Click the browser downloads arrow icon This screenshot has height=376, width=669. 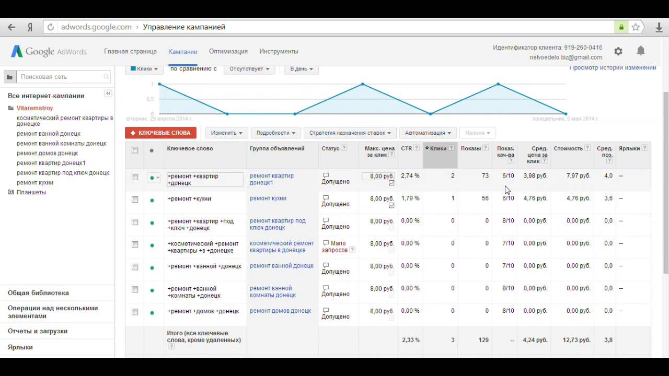pyautogui.click(x=659, y=27)
